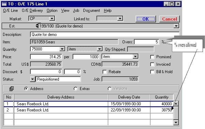Select the Extras radio button
Screen dimensions: 205x129
pyautogui.click(x=76, y=89)
